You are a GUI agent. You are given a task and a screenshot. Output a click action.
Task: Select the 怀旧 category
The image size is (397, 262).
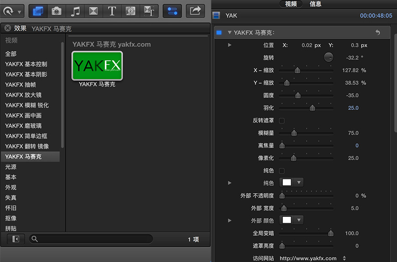pyautogui.click(x=10, y=208)
